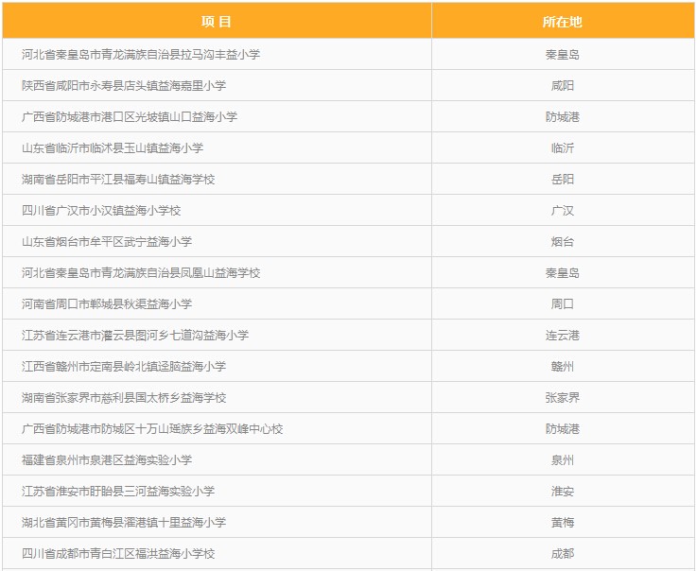Click the 岳阳 location cell

coord(563,179)
